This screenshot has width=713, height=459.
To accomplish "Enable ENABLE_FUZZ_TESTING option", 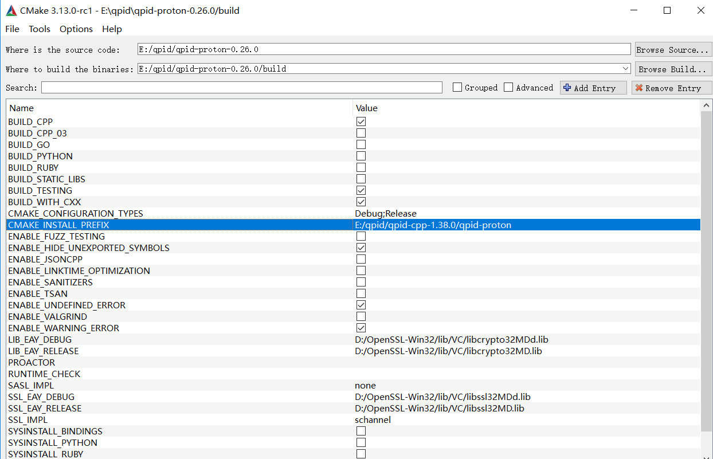I will 361,236.
